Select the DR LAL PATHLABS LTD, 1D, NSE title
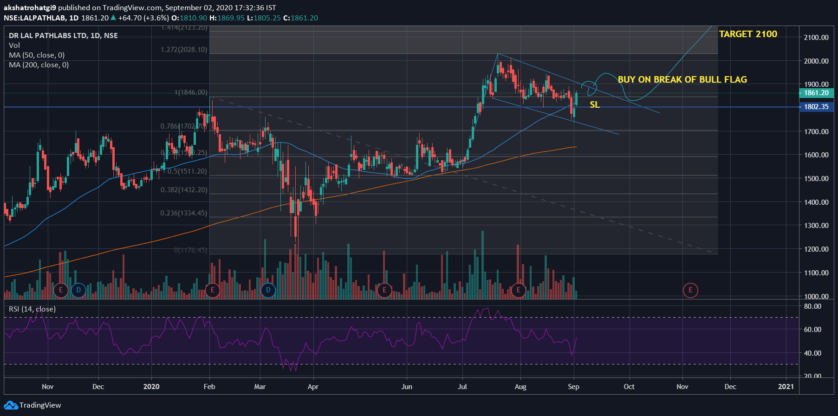The image size is (838, 416). coord(63,35)
